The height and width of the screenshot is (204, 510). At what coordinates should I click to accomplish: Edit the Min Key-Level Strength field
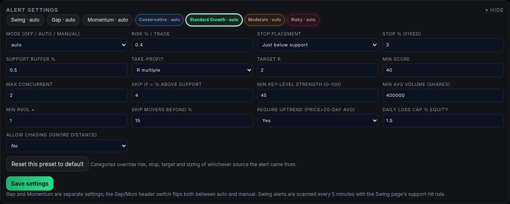coord(318,95)
